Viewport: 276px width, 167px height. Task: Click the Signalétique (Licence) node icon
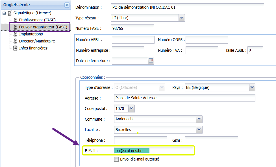[10, 13]
